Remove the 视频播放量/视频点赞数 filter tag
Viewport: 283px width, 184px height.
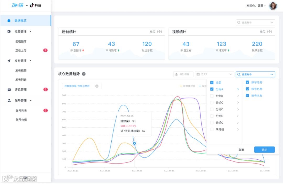pyautogui.click(x=97, y=86)
